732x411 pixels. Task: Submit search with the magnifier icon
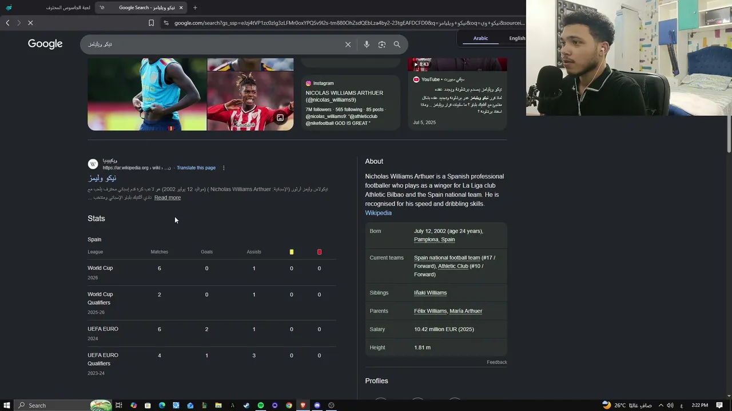pos(397,45)
